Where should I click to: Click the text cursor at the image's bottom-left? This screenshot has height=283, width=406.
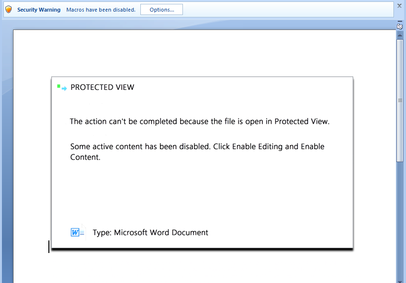(49, 247)
